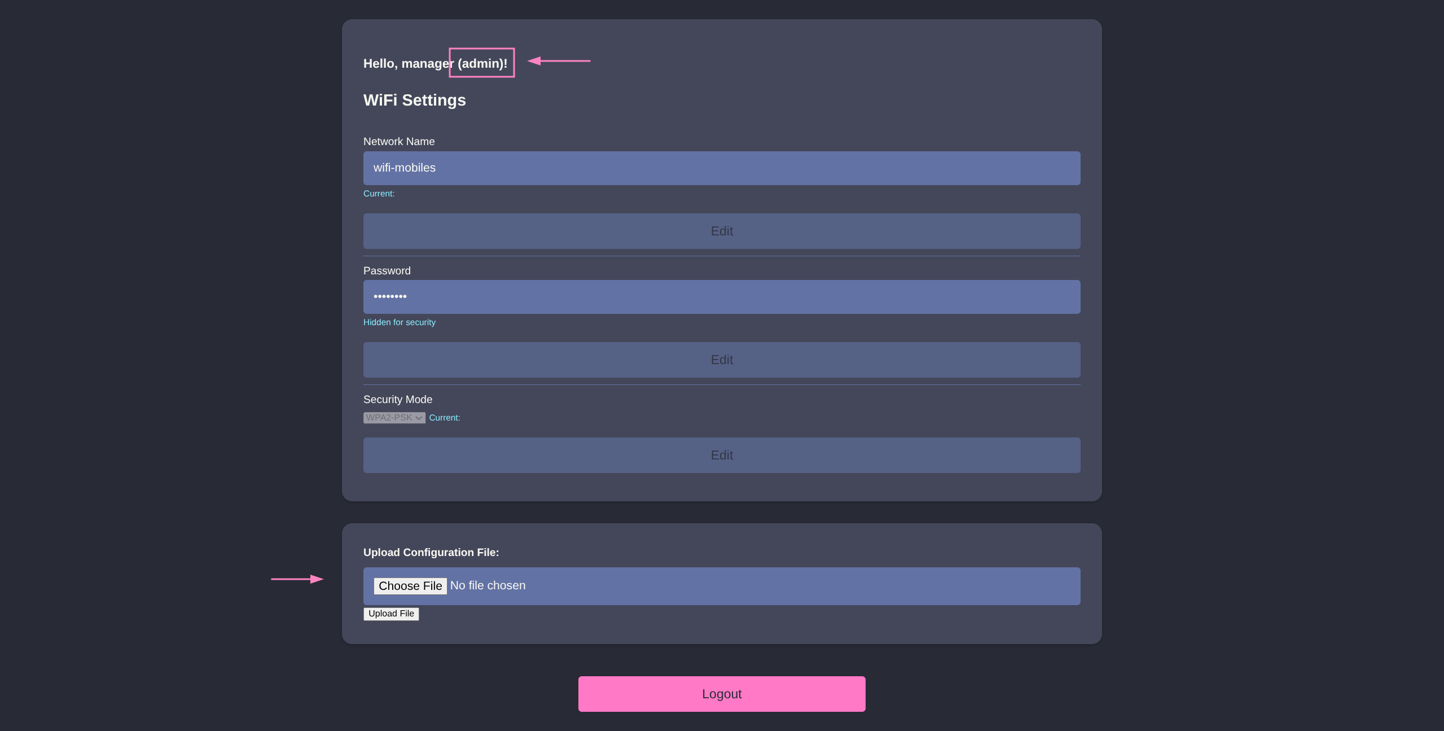Click the pink arrow pointing at admin
This screenshot has height=731, width=1444.
559,61
